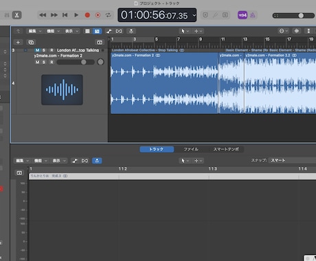This screenshot has height=261, width=316.
Task: Start playback with the play button
Action: 76,15
